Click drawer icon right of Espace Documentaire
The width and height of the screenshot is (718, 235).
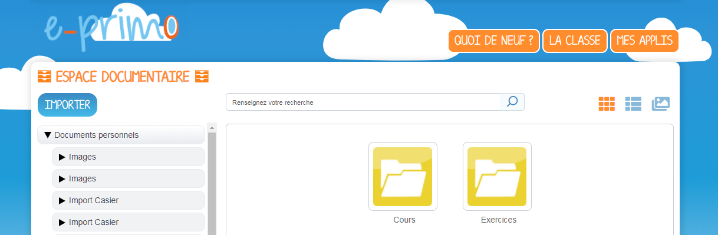tap(202, 77)
